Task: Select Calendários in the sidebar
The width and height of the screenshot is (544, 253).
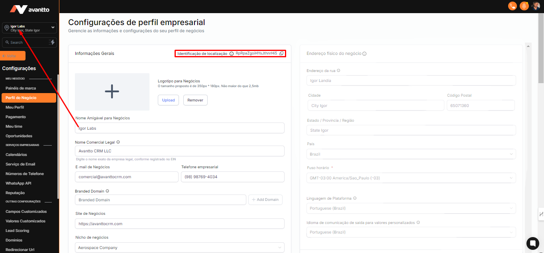Action: click(16, 154)
